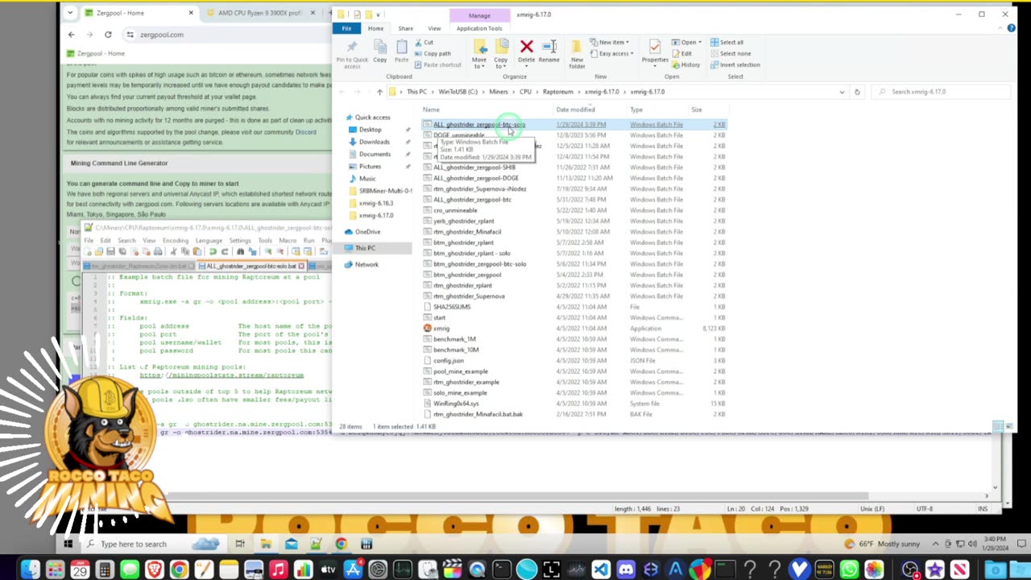Image resolution: width=1031 pixels, height=580 pixels.
Task: Click the Discord link on Zergpool page
Action: tap(305, 132)
